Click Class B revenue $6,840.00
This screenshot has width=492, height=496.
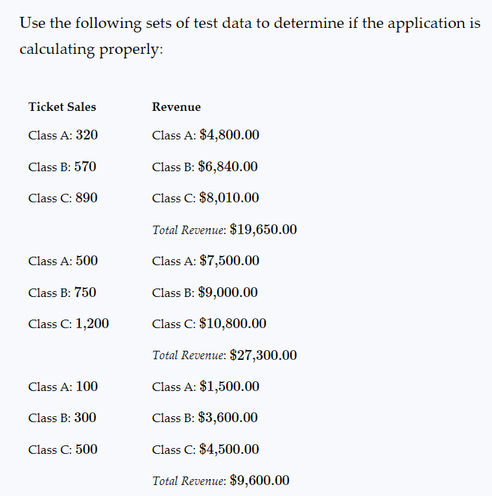[205, 167]
